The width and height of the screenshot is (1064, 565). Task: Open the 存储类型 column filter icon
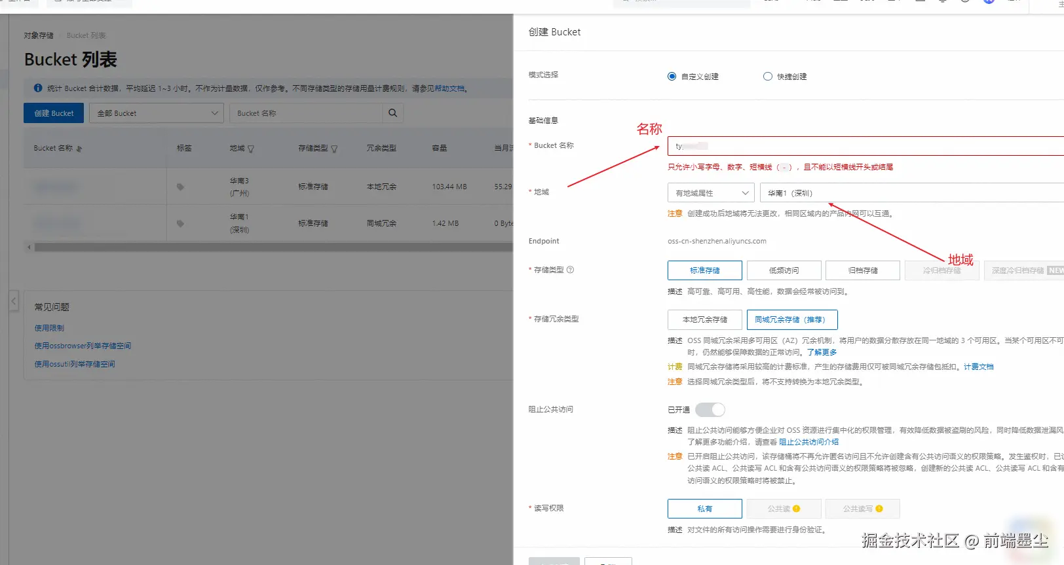(334, 149)
